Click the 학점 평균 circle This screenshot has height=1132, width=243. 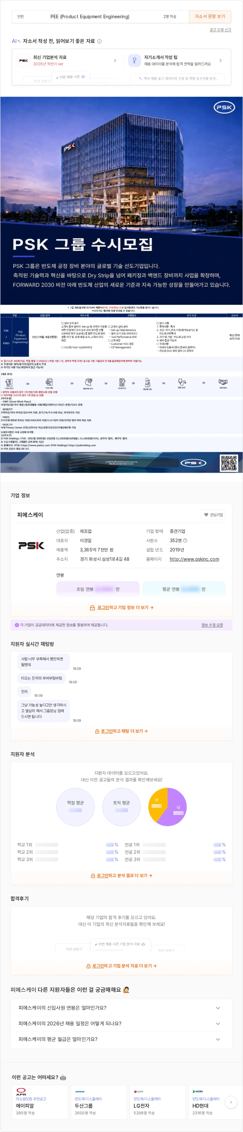75,807
